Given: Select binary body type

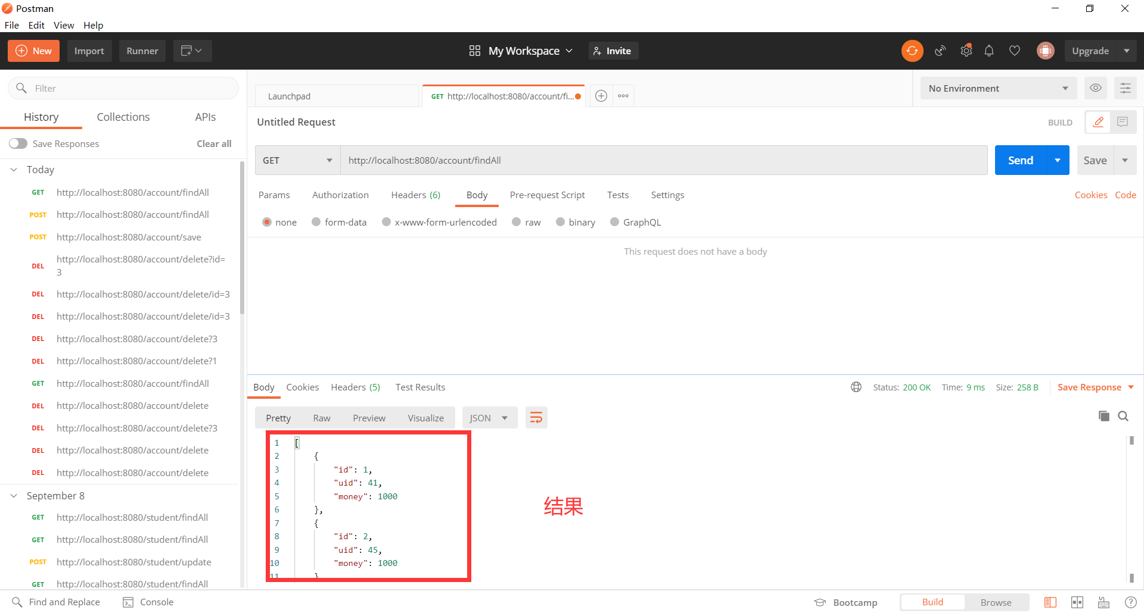Looking at the screenshot, I should click(560, 222).
